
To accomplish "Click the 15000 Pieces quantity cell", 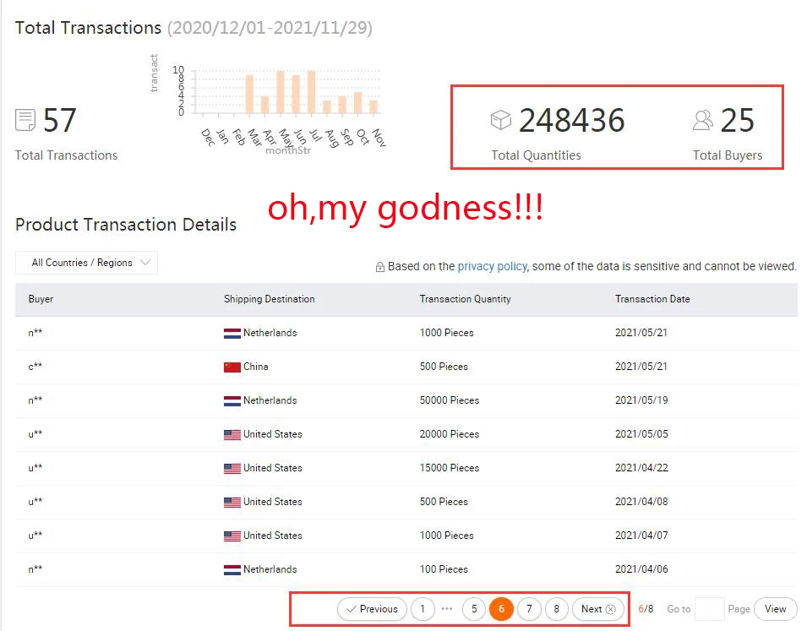I will pos(450,468).
